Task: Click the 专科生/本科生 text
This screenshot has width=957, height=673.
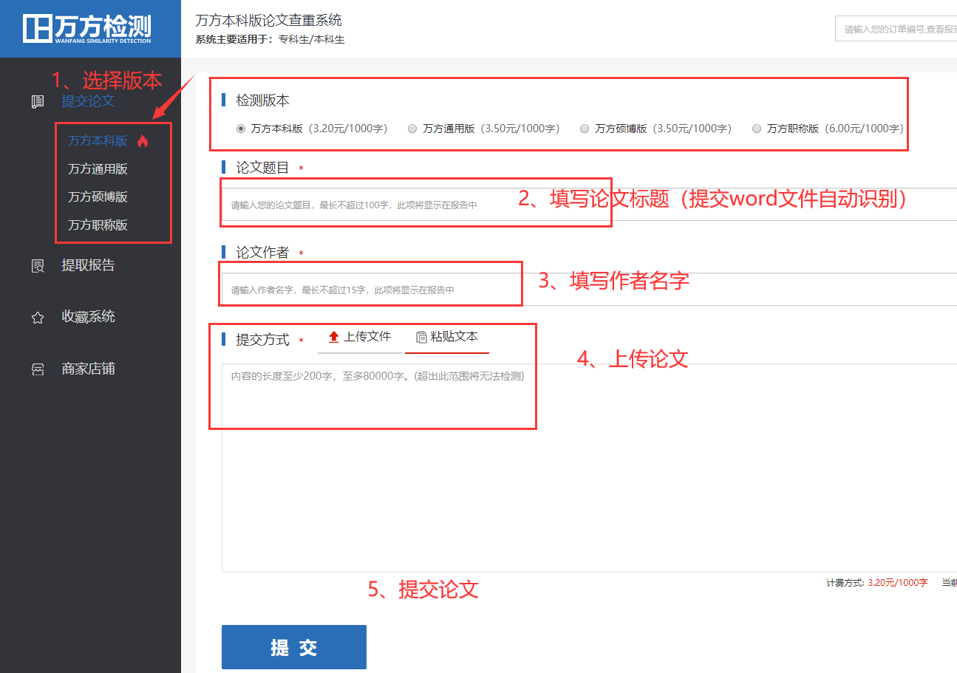Action: (x=312, y=39)
